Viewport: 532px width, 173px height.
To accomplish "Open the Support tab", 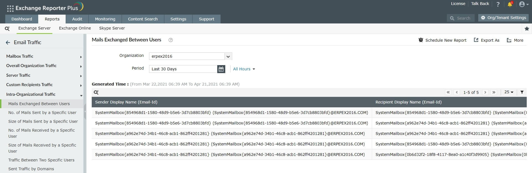I will click(x=206, y=19).
